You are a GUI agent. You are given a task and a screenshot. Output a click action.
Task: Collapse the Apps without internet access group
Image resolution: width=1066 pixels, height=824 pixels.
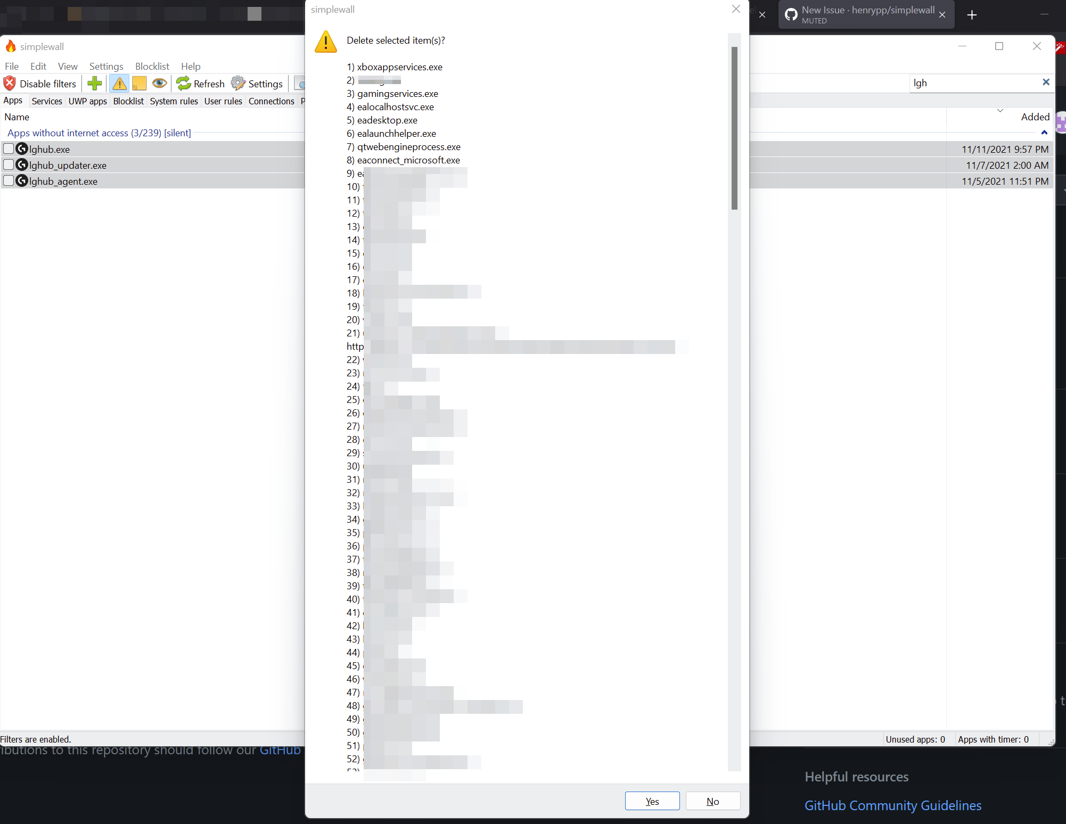click(x=1044, y=133)
